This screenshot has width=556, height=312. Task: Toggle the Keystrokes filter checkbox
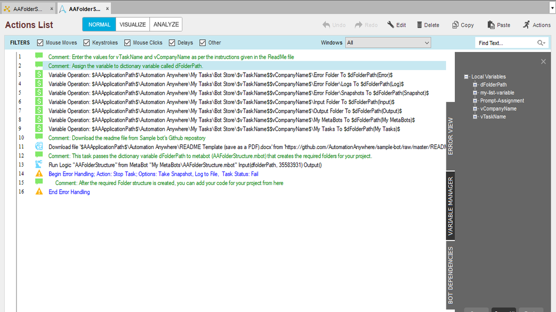pos(86,43)
